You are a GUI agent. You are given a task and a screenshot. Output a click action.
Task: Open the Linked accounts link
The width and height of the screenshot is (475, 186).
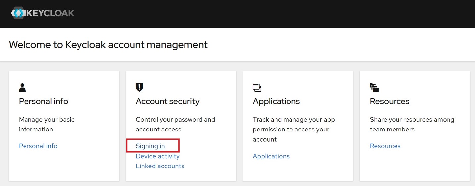click(160, 166)
